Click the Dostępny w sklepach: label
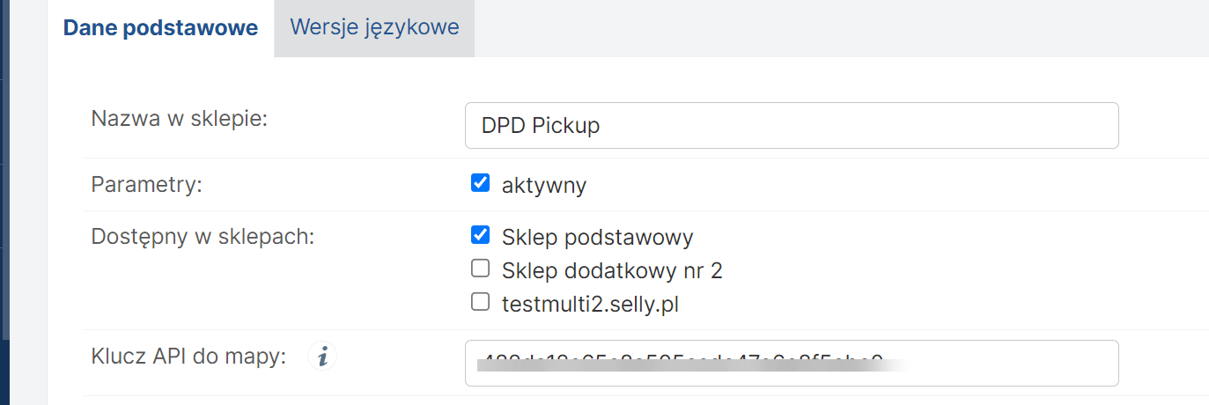This screenshot has height=405, width=1209. point(203,236)
